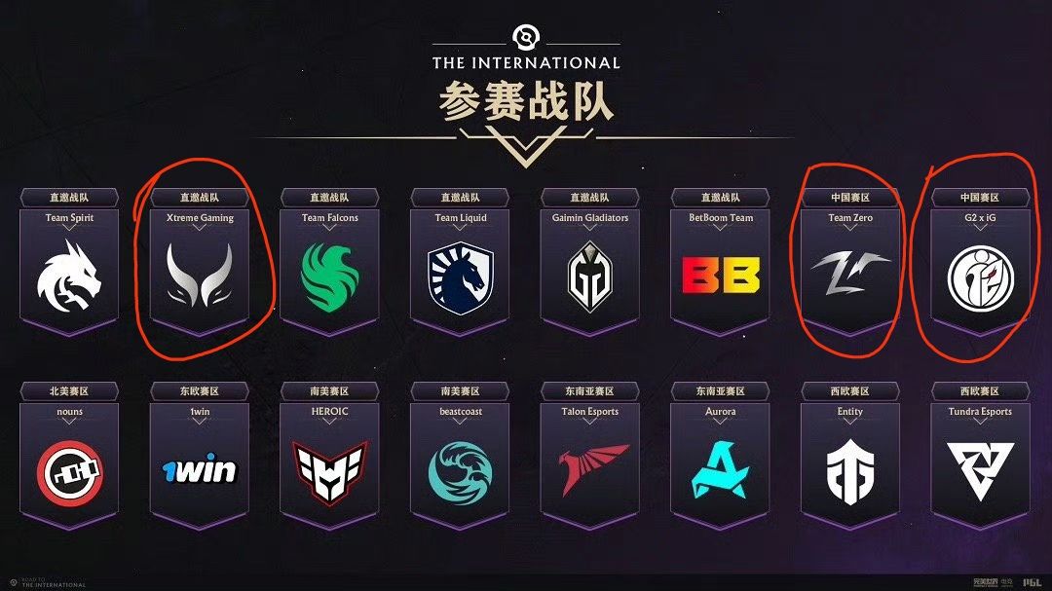Click the Team Falcons green falcon logo
Screen dimensions: 1052x591
coord(329,277)
